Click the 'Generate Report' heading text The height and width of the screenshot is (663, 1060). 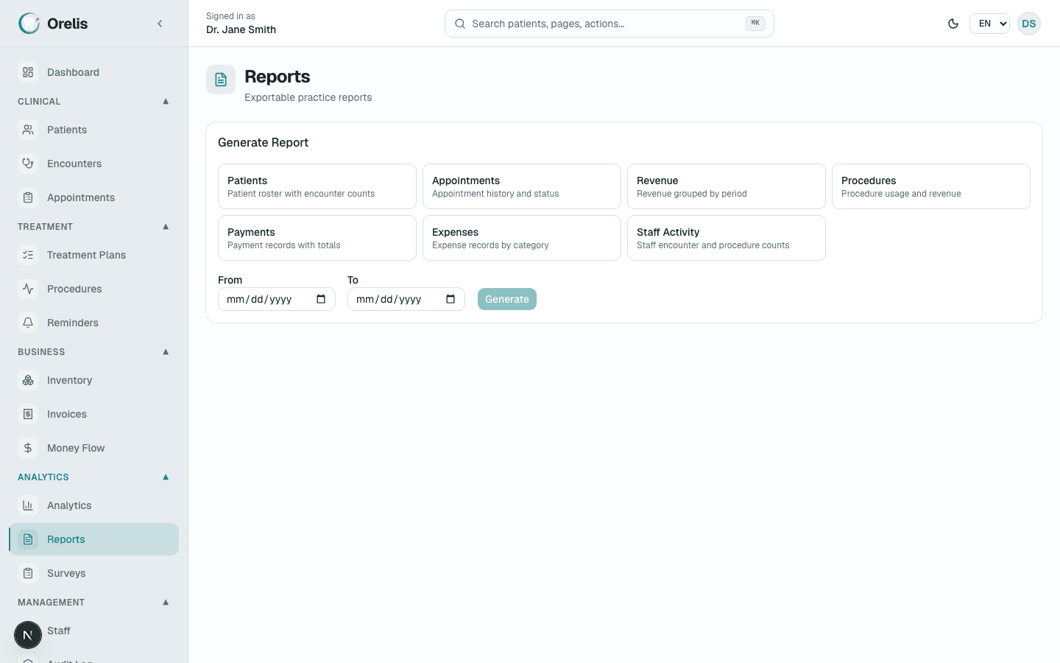263,142
